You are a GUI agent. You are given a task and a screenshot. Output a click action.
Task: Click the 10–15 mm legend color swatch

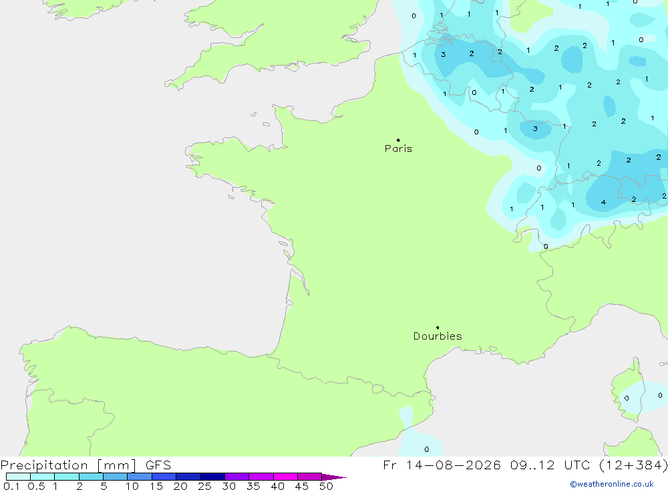(140, 477)
